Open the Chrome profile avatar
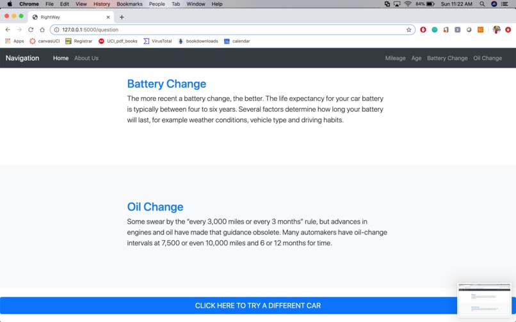 pos(497,29)
